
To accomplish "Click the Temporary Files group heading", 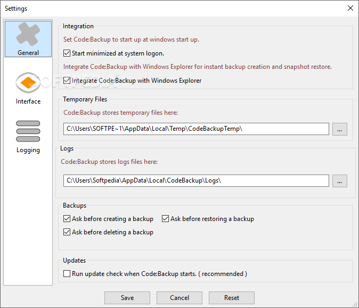I will click(x=85, y=99).
